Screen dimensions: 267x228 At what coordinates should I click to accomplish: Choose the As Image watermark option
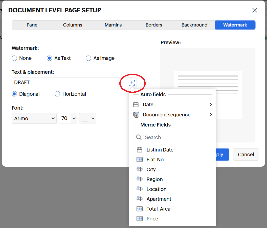tap(88, 58)
